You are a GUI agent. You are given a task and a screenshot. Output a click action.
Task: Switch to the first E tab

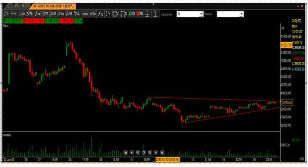[9, 6]
